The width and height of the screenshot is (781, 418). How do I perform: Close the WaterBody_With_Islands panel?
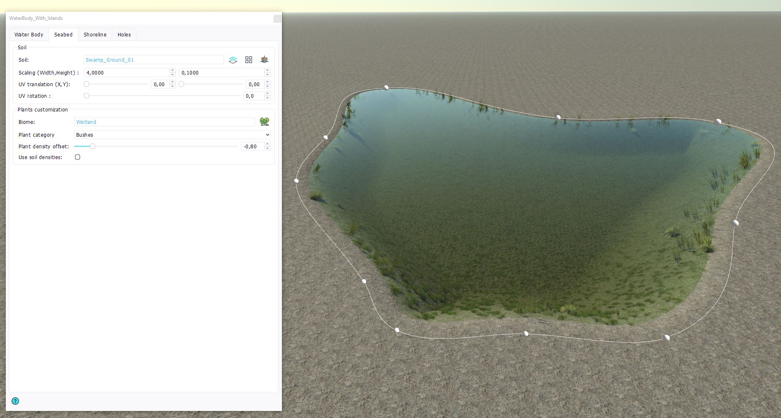[x=277, y=19]
